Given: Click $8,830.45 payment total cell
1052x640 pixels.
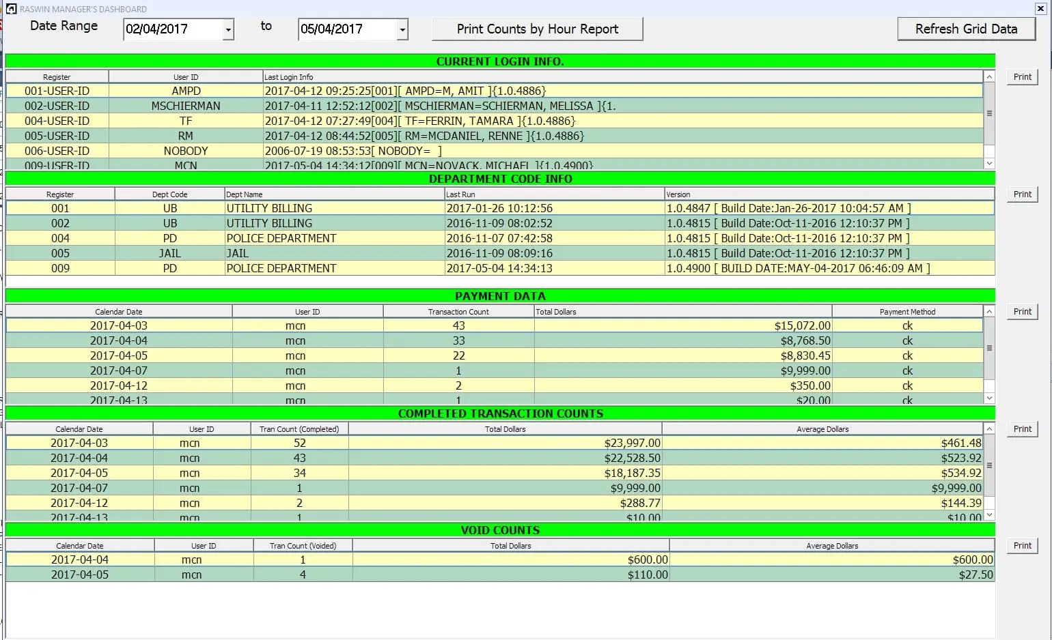Looking at the screenshot, I should pos(683,355).
